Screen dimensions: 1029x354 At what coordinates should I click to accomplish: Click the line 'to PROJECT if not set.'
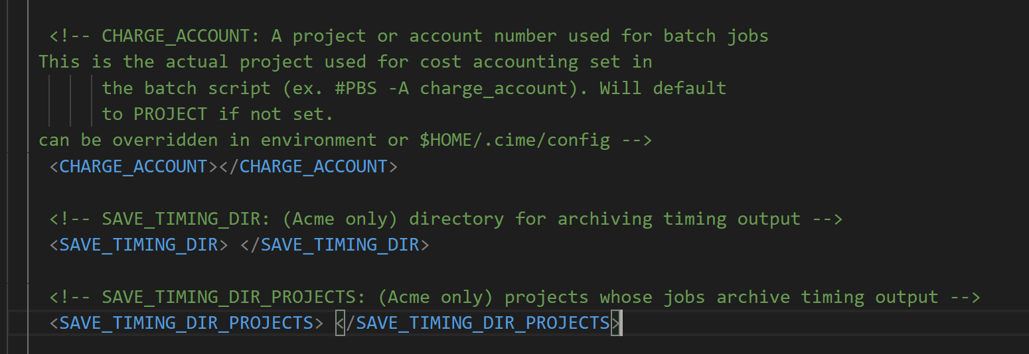[x=217, y=114]
